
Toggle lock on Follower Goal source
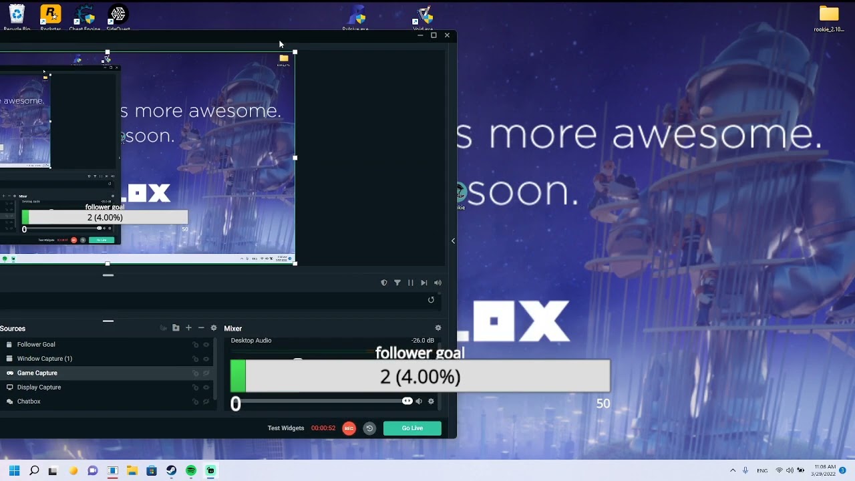click(195, 345)
